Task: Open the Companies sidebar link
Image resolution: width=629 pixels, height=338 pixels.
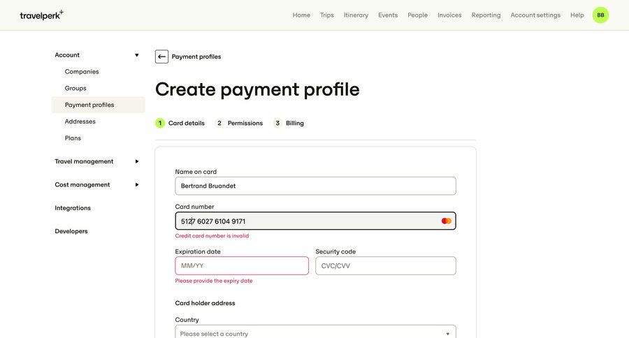Action: 82,71
